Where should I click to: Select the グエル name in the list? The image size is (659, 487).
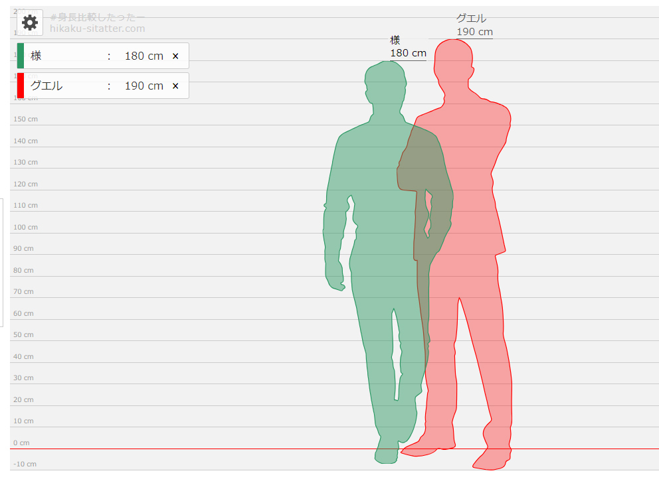[x=47, y=86]
